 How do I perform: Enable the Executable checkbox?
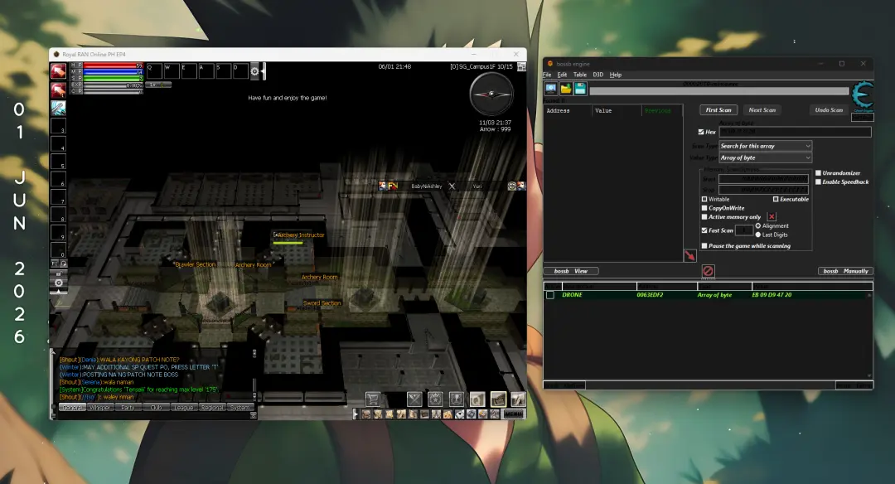click(x=776, y=199)
